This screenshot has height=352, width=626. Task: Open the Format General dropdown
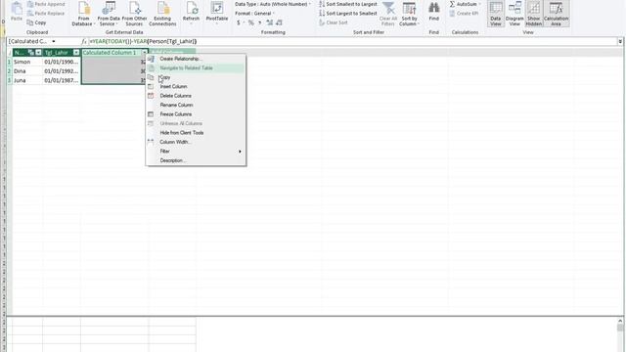(x=254, y=13)
